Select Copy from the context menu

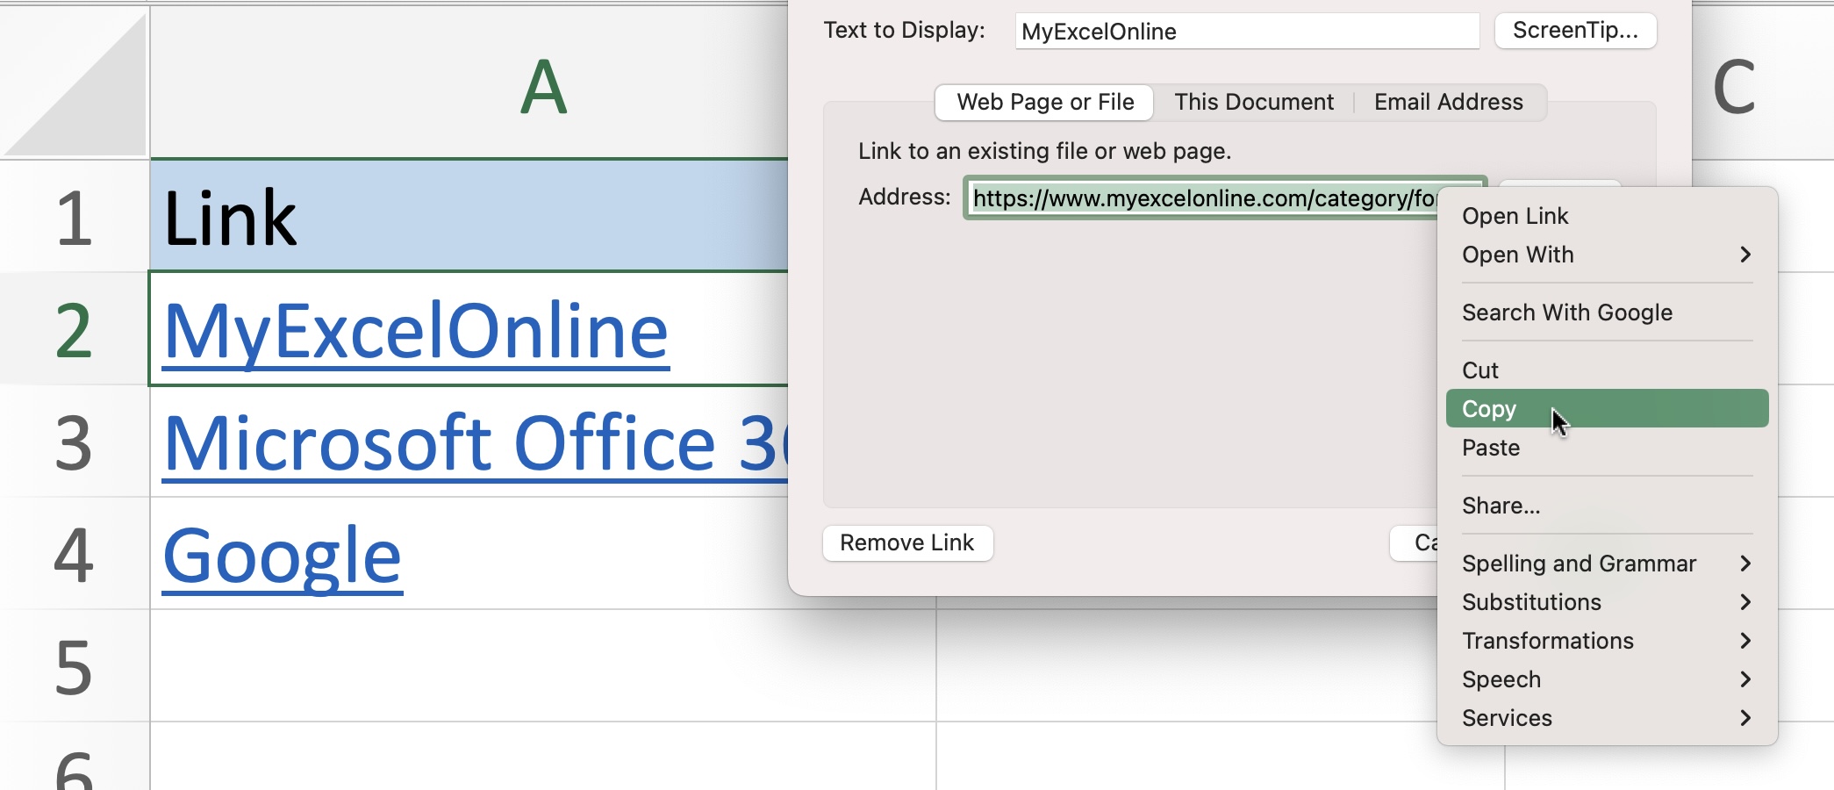point(1487,408)
